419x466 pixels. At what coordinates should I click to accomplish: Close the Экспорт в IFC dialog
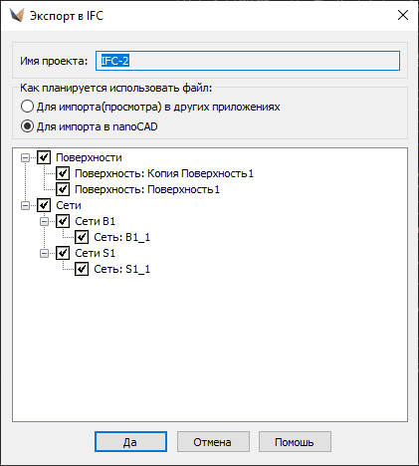click(x=403, y=15)
